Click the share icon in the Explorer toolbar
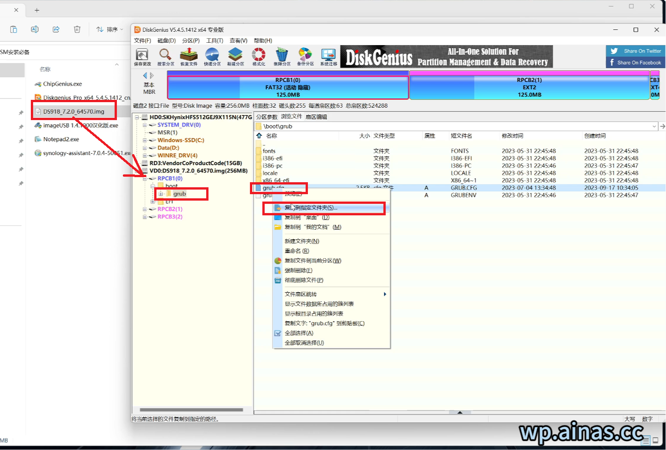This screenshot has width=666, height=450. (x=56, y=29)
